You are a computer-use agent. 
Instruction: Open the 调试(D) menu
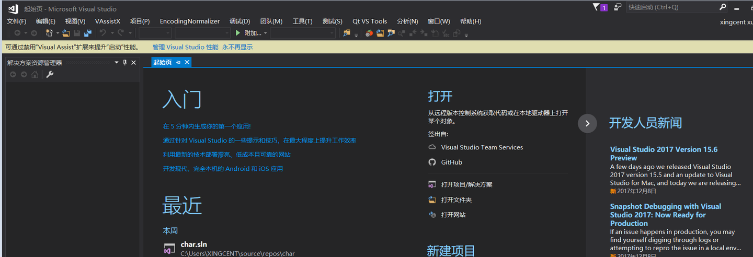[x=239, y=21]
